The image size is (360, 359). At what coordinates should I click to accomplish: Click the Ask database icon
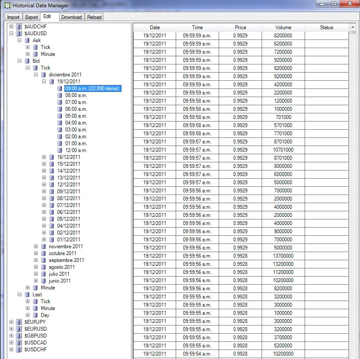[27, 40]
